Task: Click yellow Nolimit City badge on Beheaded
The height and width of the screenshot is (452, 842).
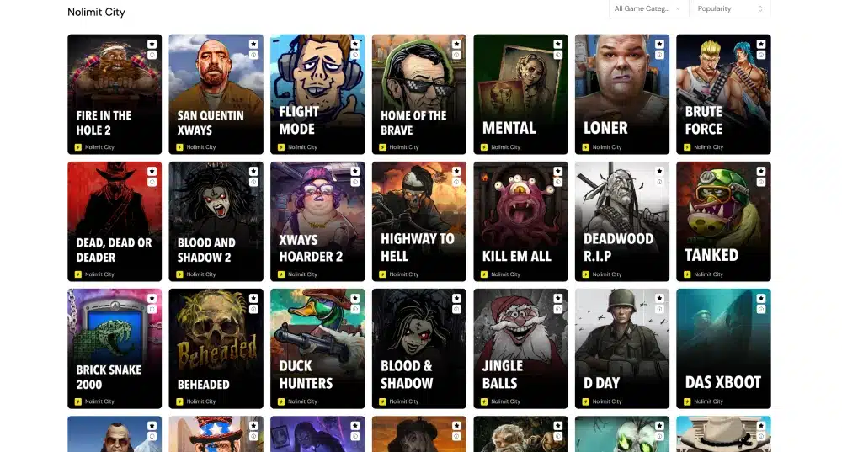Action: pos(179,401)
